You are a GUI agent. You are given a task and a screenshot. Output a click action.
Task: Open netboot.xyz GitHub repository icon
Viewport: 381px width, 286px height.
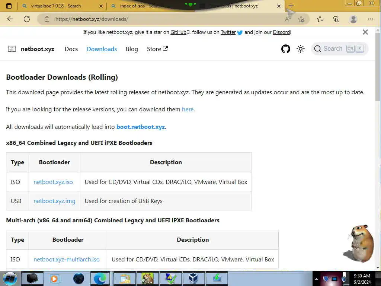pos(286,49)
